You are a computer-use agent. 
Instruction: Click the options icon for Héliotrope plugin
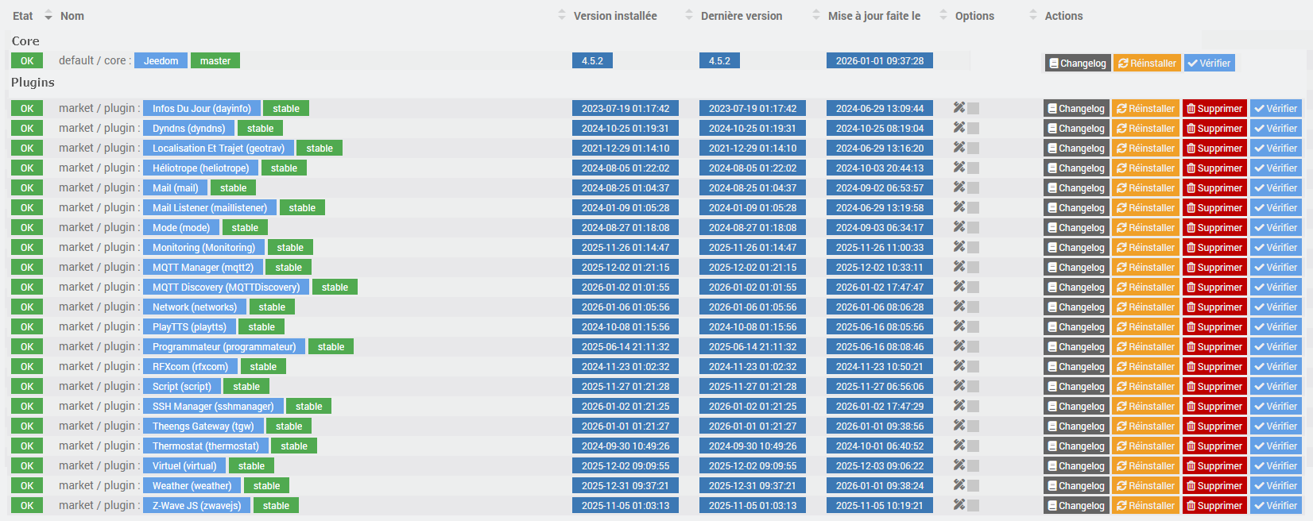(x=959, y=168)
